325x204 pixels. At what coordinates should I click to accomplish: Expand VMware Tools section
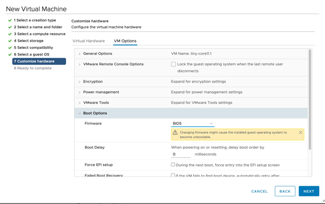[x=79, y=103]
